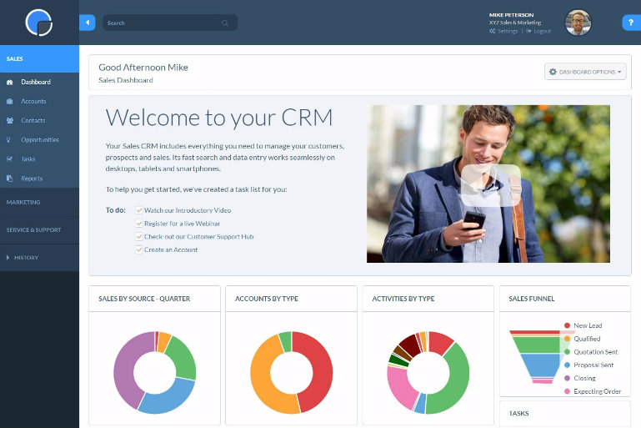The height and width of the screenshot is (428, 641).
Task: Open the Service & Support menu section
Action: 32,229
